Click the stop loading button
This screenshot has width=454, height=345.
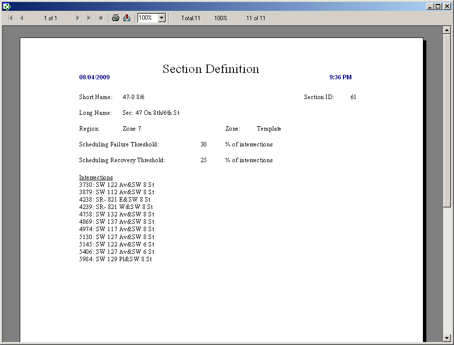101,18
